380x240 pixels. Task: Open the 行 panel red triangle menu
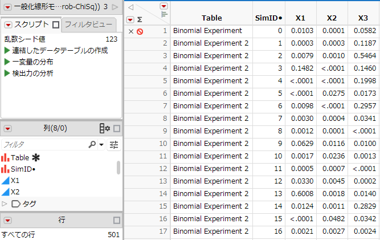point(8,221)
